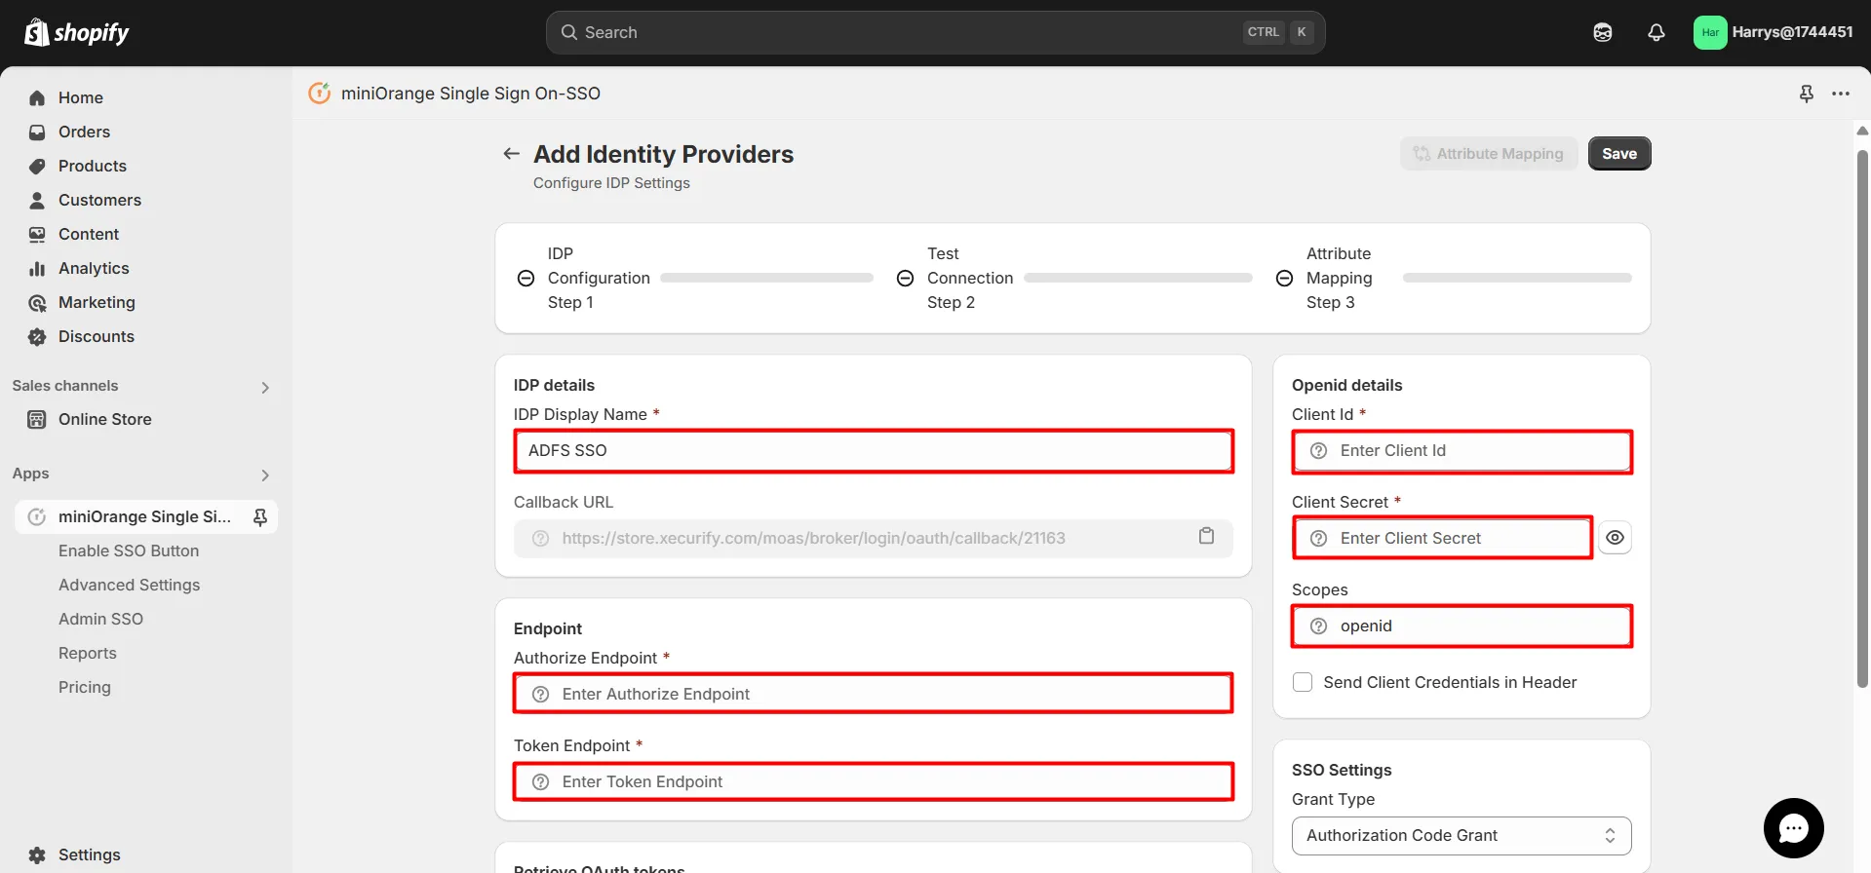Open Analytics from sidebar
Screen dimensions: 1871x873
point(94,268)
